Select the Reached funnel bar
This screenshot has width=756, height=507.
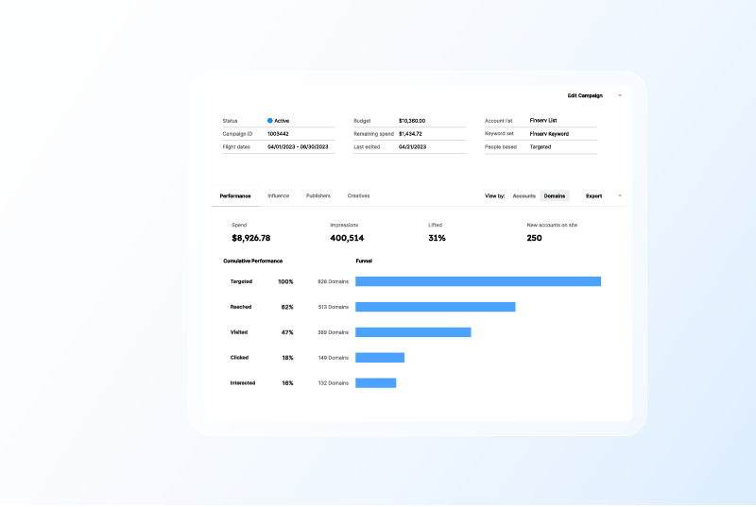point(435,307)
